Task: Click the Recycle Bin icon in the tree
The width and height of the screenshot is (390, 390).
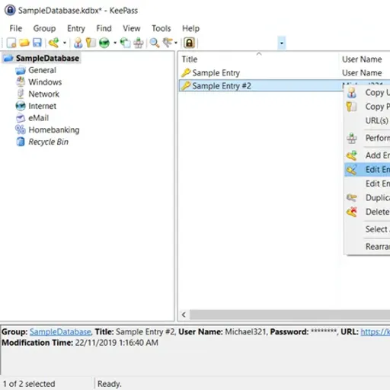Action: pos(21,142)
